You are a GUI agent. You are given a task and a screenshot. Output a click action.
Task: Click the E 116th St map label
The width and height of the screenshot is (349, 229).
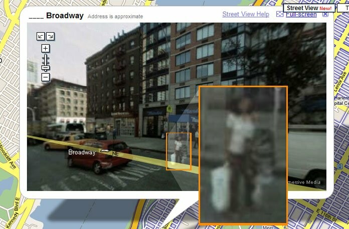[325, 215]
